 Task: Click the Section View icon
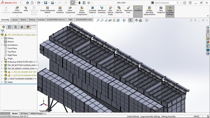click(x=110, y=20)
